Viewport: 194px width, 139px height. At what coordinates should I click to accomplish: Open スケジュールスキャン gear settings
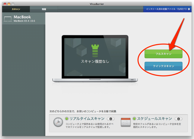point(178,119)
